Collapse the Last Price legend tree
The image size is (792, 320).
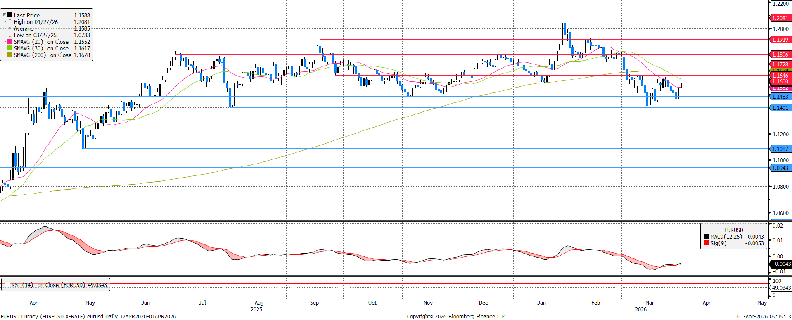(5, 15)
